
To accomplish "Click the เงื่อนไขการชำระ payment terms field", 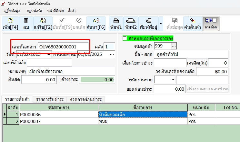I will 170,63.
